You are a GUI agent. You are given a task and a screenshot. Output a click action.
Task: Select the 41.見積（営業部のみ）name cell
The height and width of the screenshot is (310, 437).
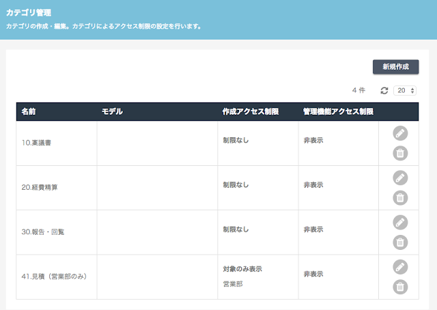[57, 277]
